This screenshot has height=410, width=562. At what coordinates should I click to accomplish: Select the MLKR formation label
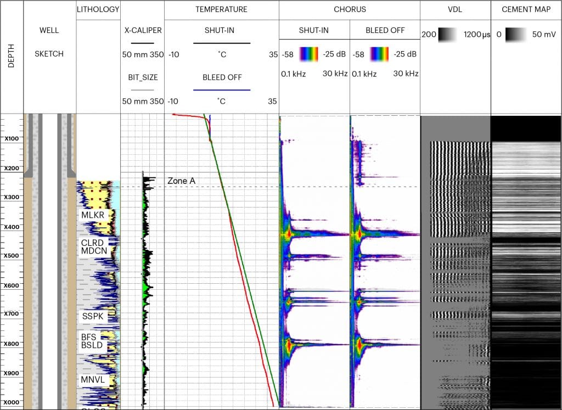(x=92, y=215)
